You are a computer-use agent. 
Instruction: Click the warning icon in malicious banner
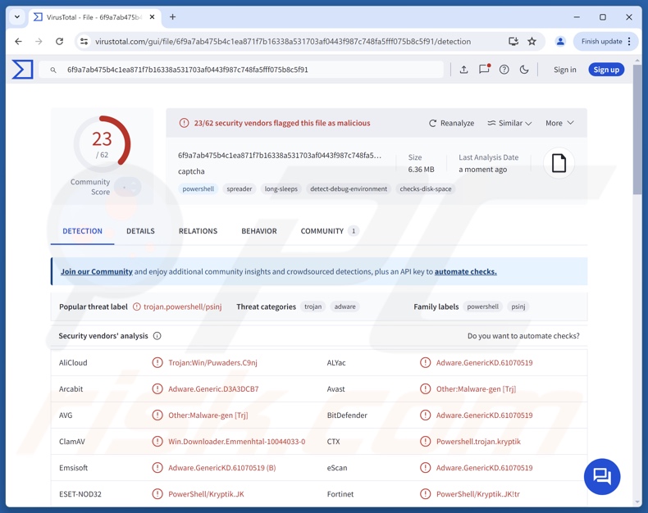tap(184, 123)
